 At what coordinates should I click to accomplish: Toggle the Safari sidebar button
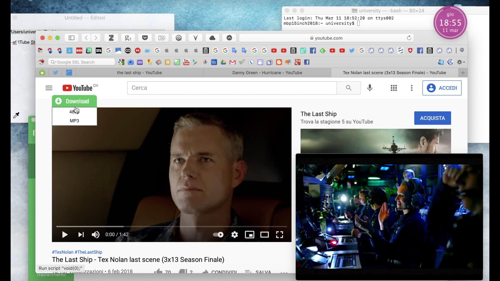[71, 38]
